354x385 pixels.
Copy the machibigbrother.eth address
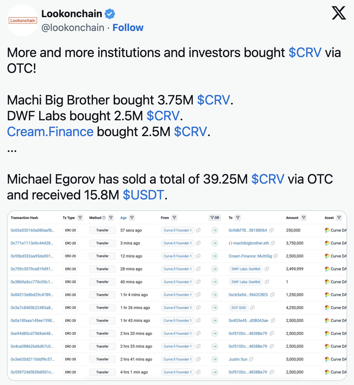pyautogui.click(x=273, y=243)
